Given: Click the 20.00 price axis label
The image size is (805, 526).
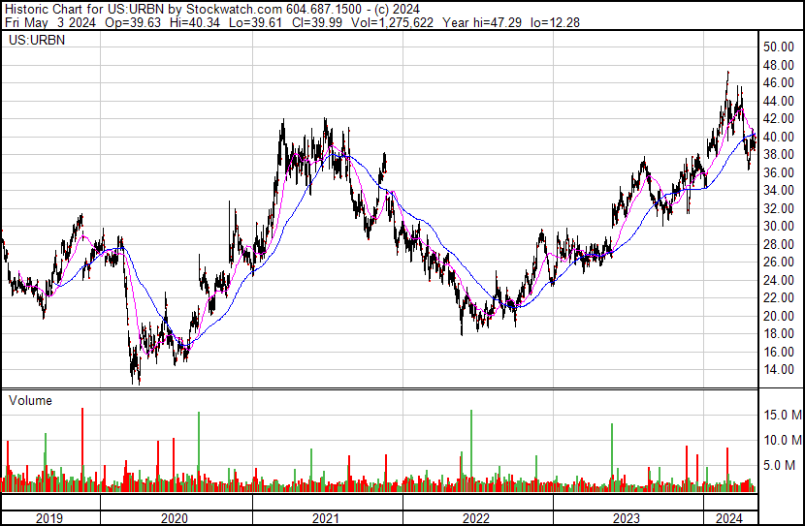Looking at the screenshot, I should coord(779,316).
